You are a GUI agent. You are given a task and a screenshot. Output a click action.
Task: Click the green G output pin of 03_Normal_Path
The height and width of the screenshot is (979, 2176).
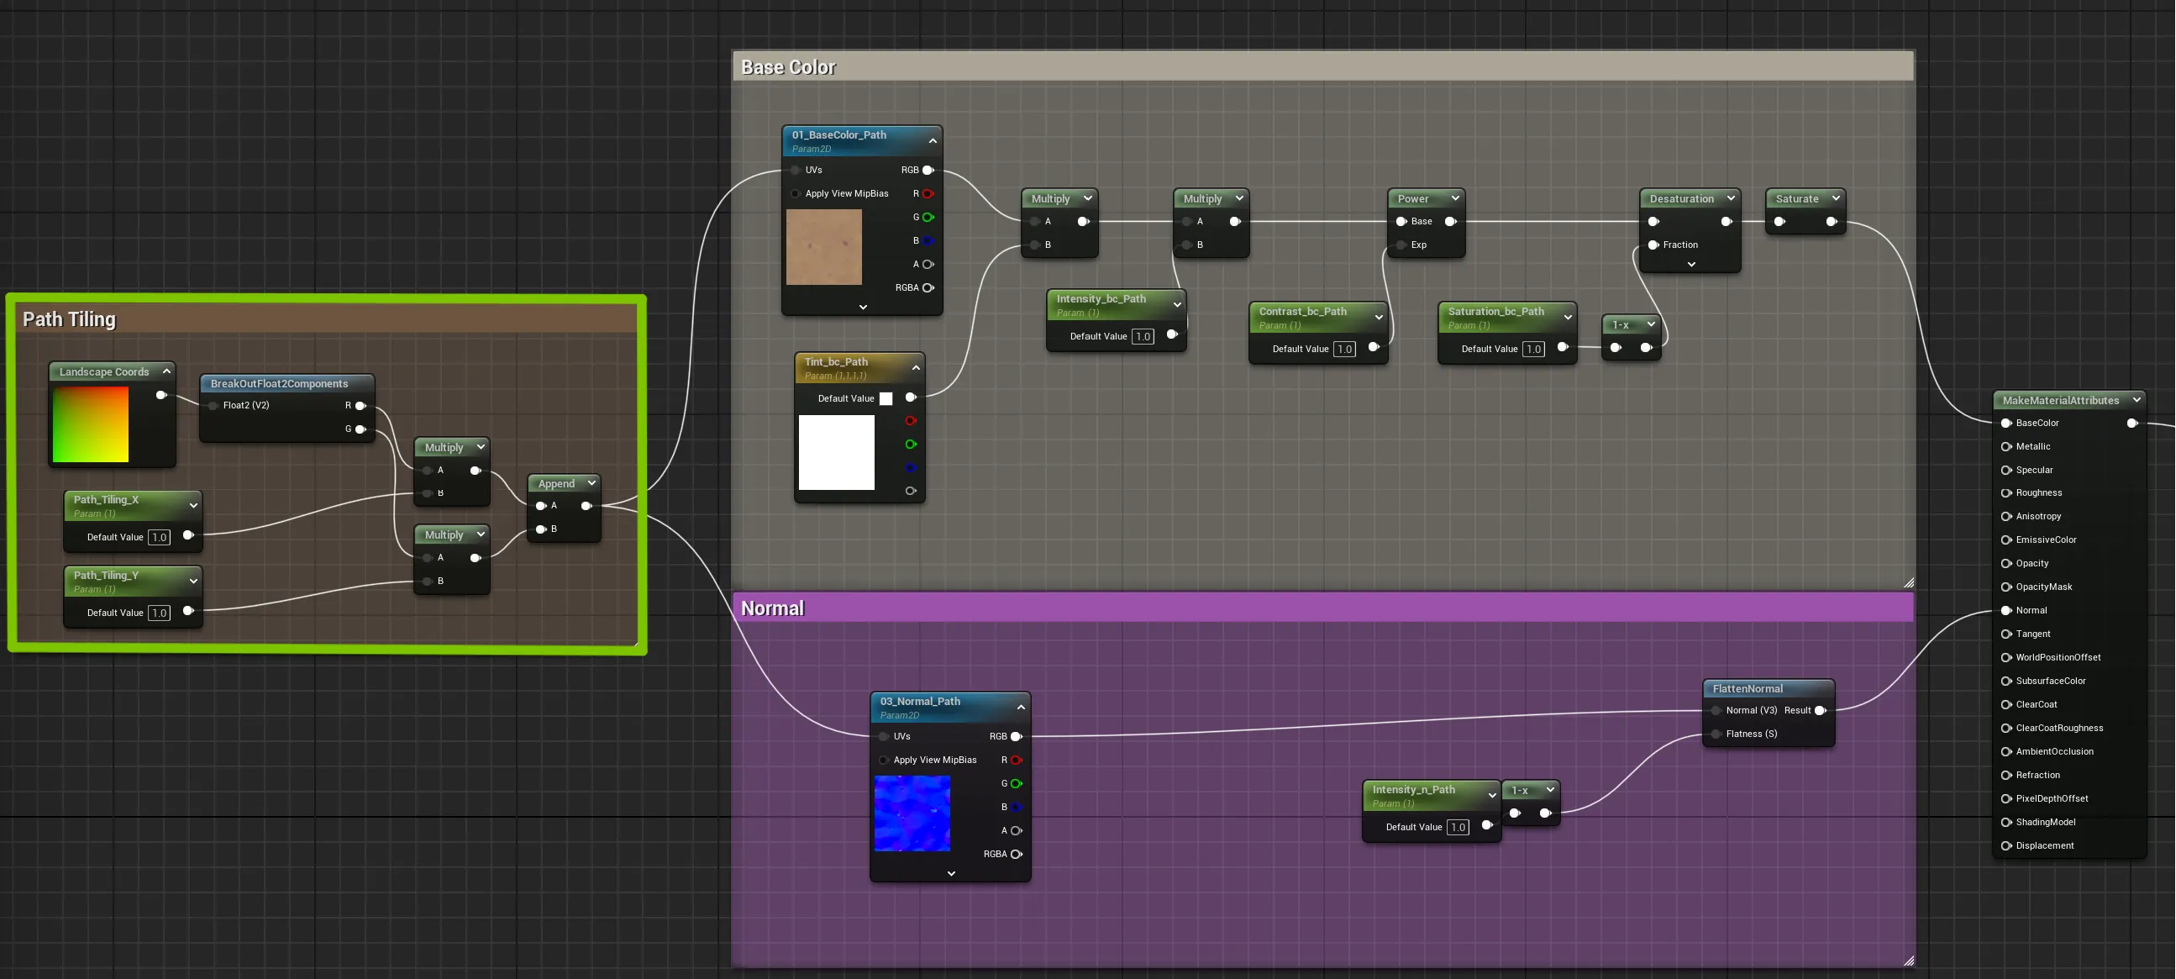tap(1017, 784)
